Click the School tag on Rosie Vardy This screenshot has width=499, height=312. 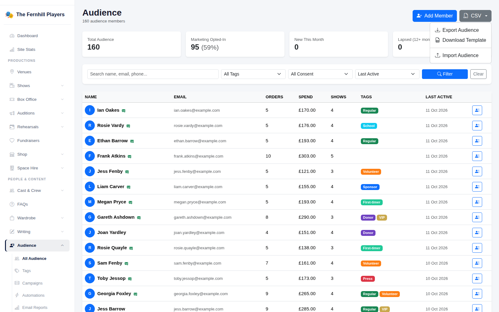369,126
